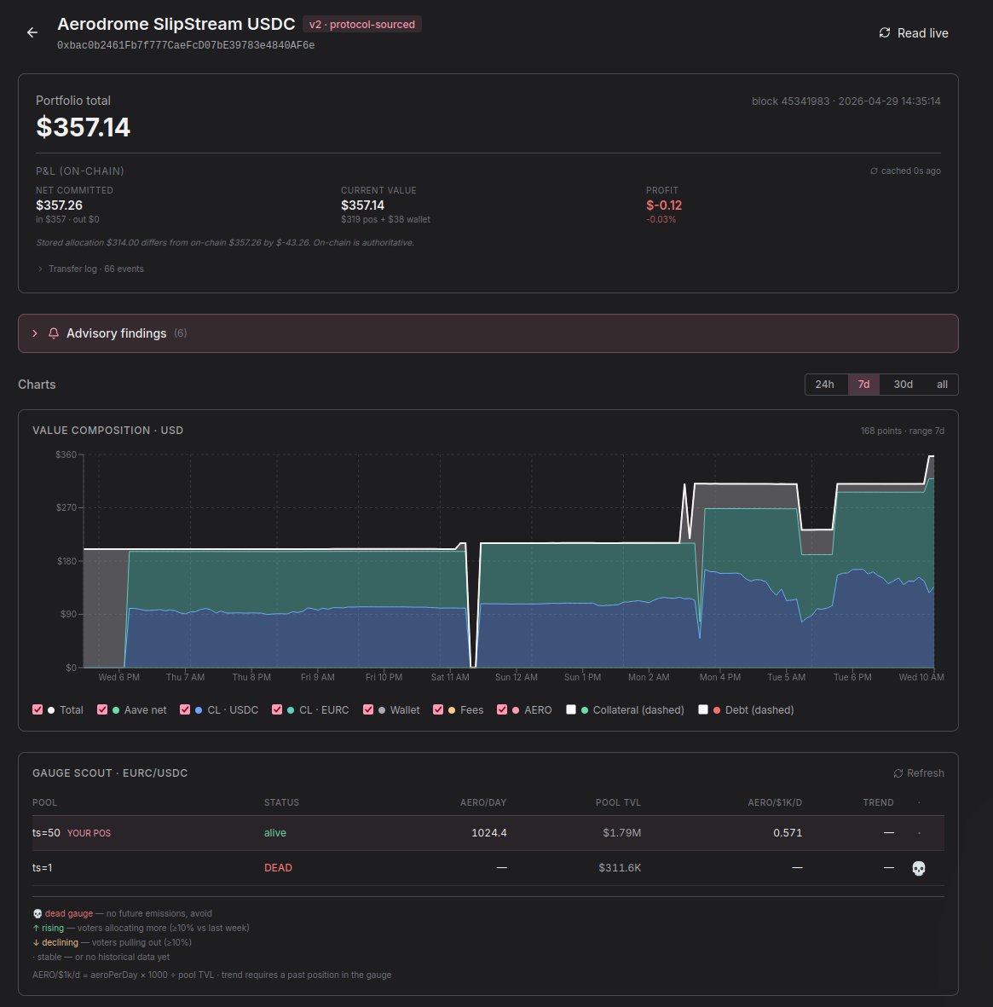
Task: Click the $1.79M pool TVL cell
Action: [x=622, y=833]
